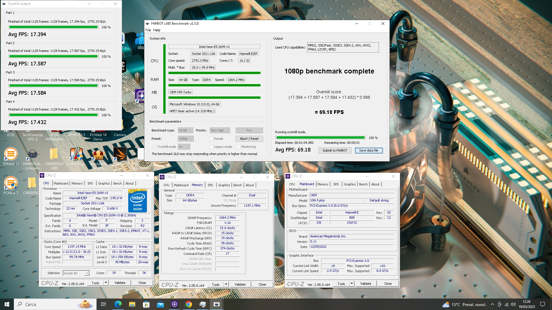Open the Overkill mode 4x dropdown
The image size is (552, 310).
(x=184, y=147)
